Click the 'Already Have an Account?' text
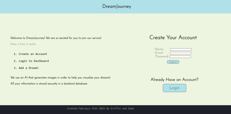 175,80
